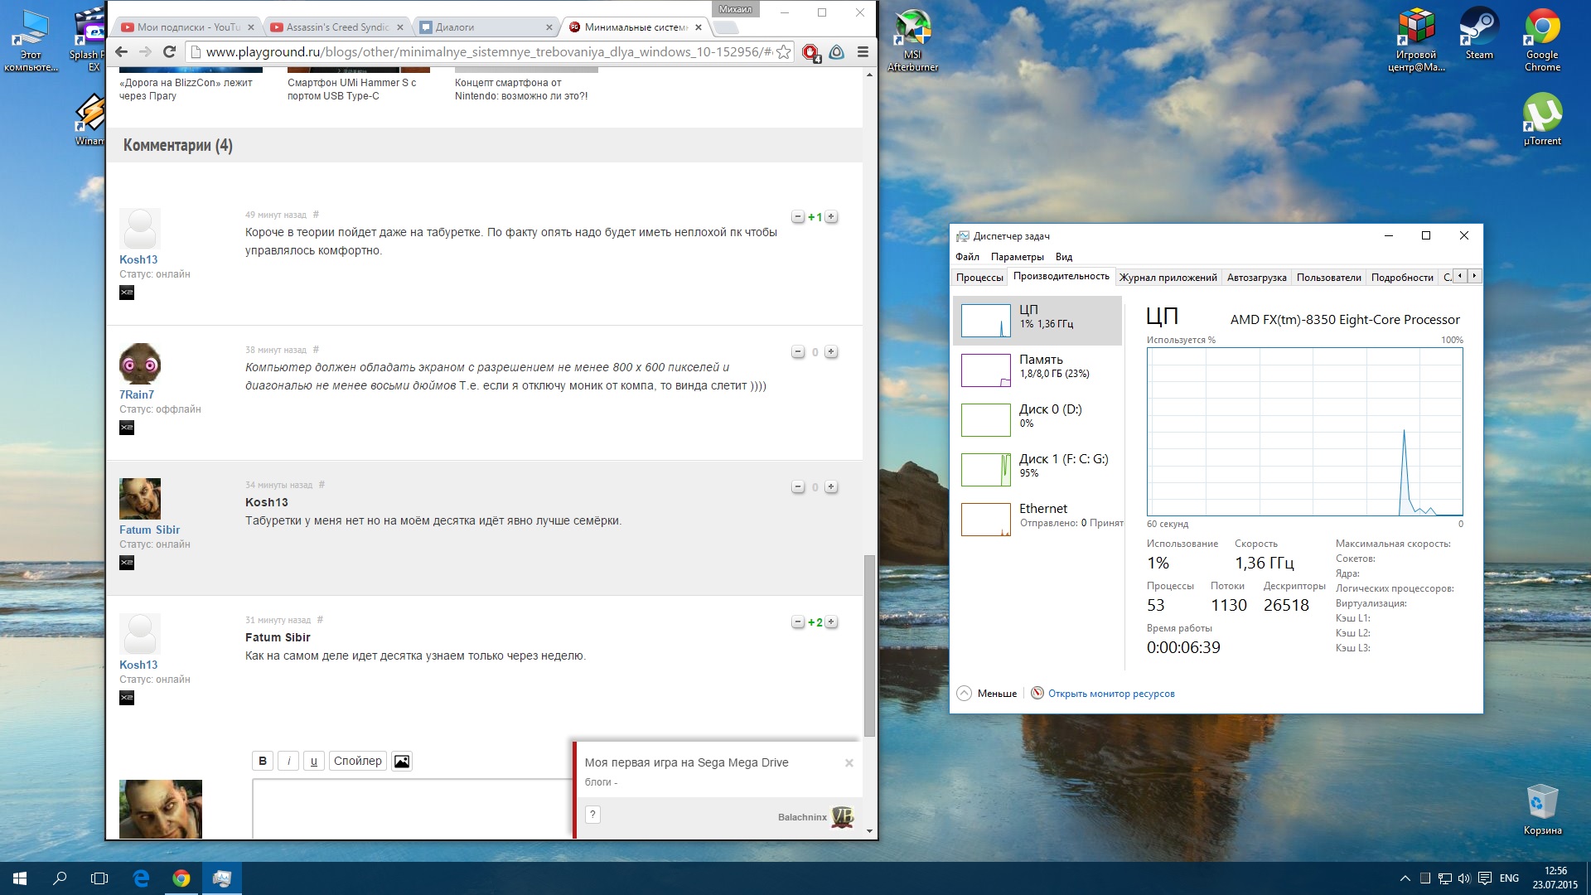Insert a spoiler with the 'Спойлер' button
Image resolution: width=1591 pixels, height=895 pixels.
coord(357,761)
